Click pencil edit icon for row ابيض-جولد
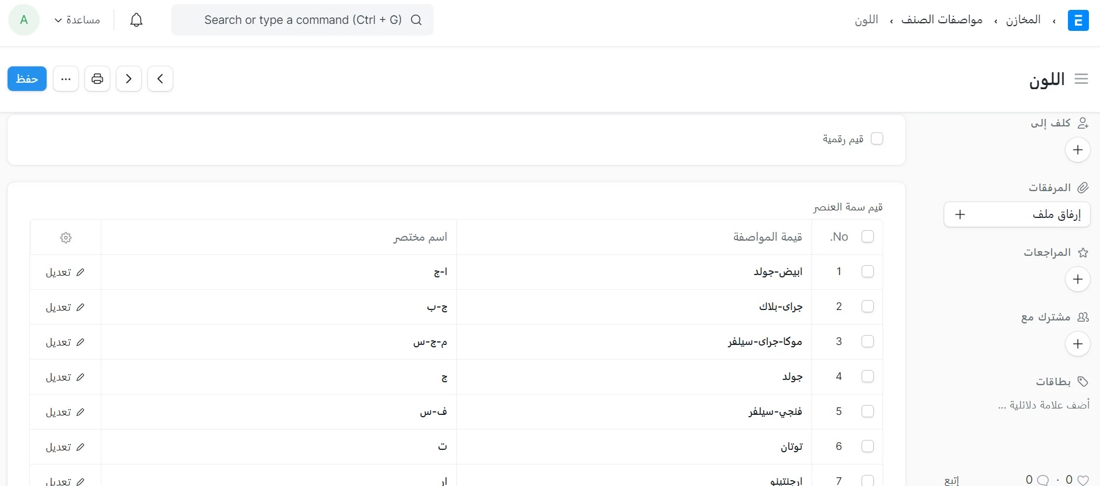1100x486 pixels. 80,272
